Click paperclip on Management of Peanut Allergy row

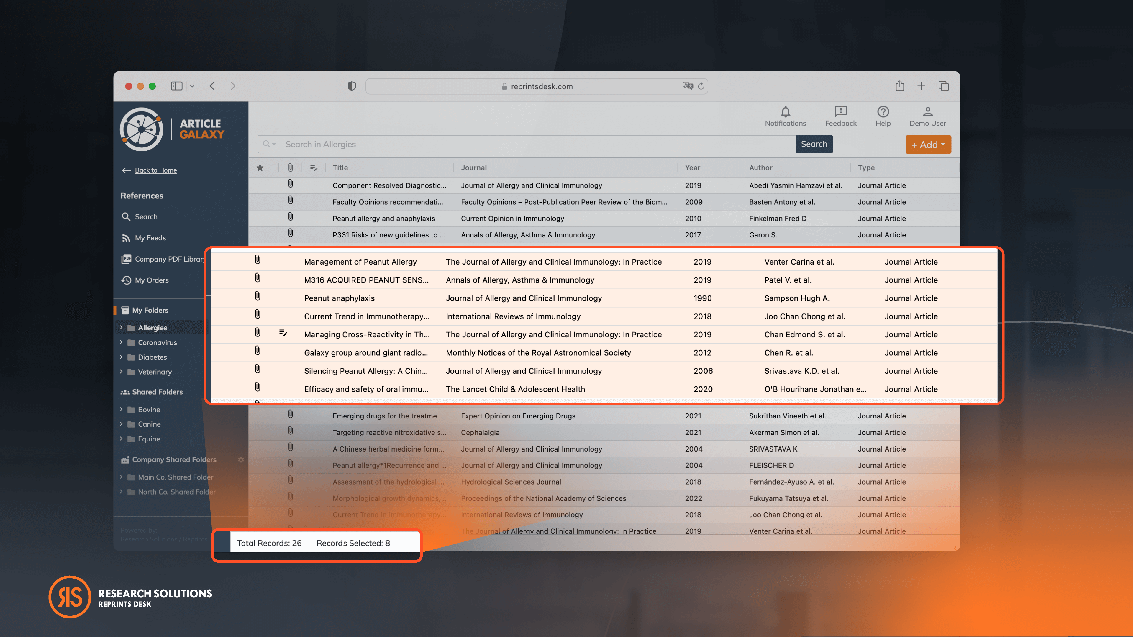(x=257, y=260)
